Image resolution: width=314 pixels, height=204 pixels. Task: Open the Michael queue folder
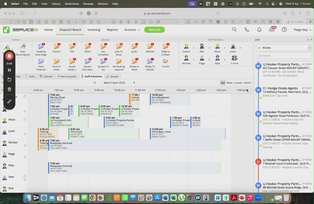point(150,48)
